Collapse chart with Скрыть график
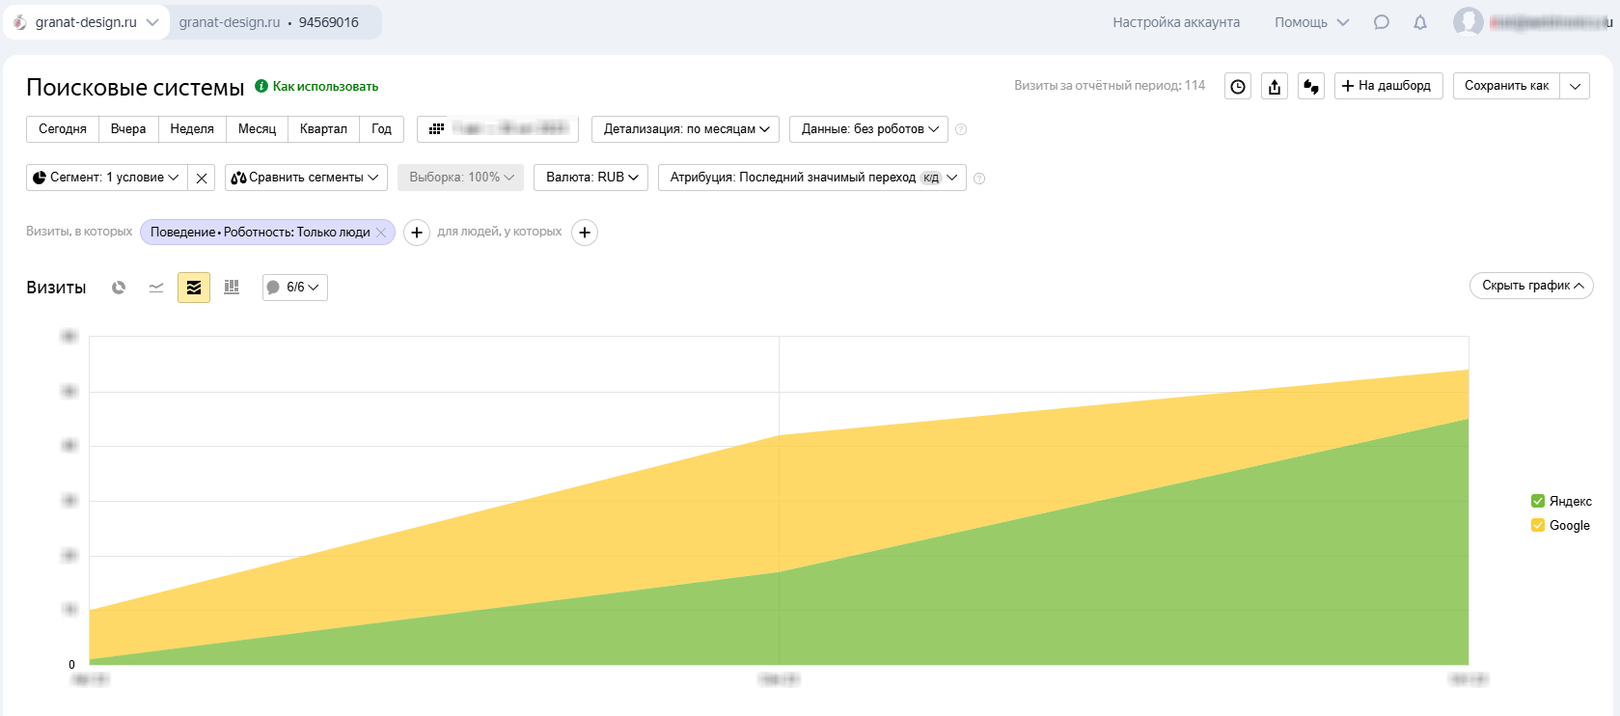The image size is (1620, 716). pyautogui.click(x=1531, y=286)
